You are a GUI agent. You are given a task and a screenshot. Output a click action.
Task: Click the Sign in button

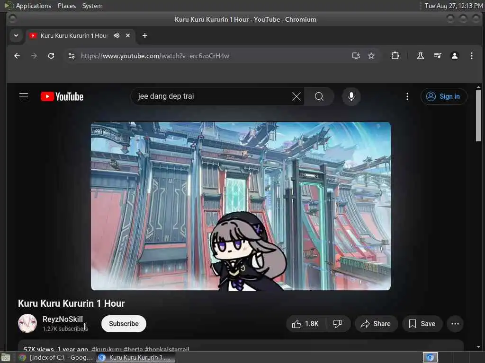pos(443,96)
